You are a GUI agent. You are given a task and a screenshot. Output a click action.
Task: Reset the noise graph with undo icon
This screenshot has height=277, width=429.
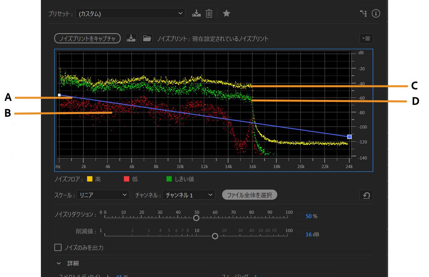pyautogui.click(x=366, y=195)
